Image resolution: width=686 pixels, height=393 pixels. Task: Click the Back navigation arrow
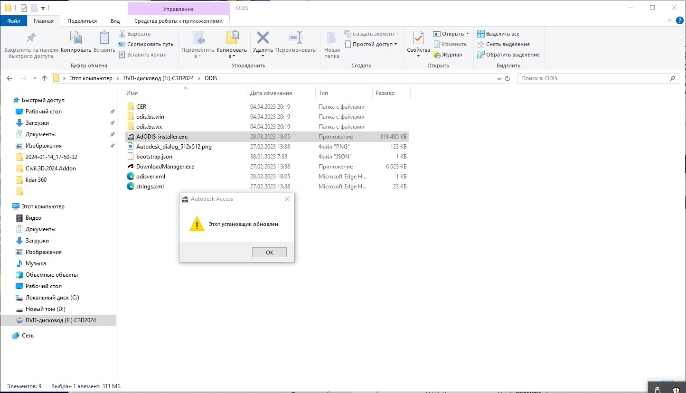[10, 78]
